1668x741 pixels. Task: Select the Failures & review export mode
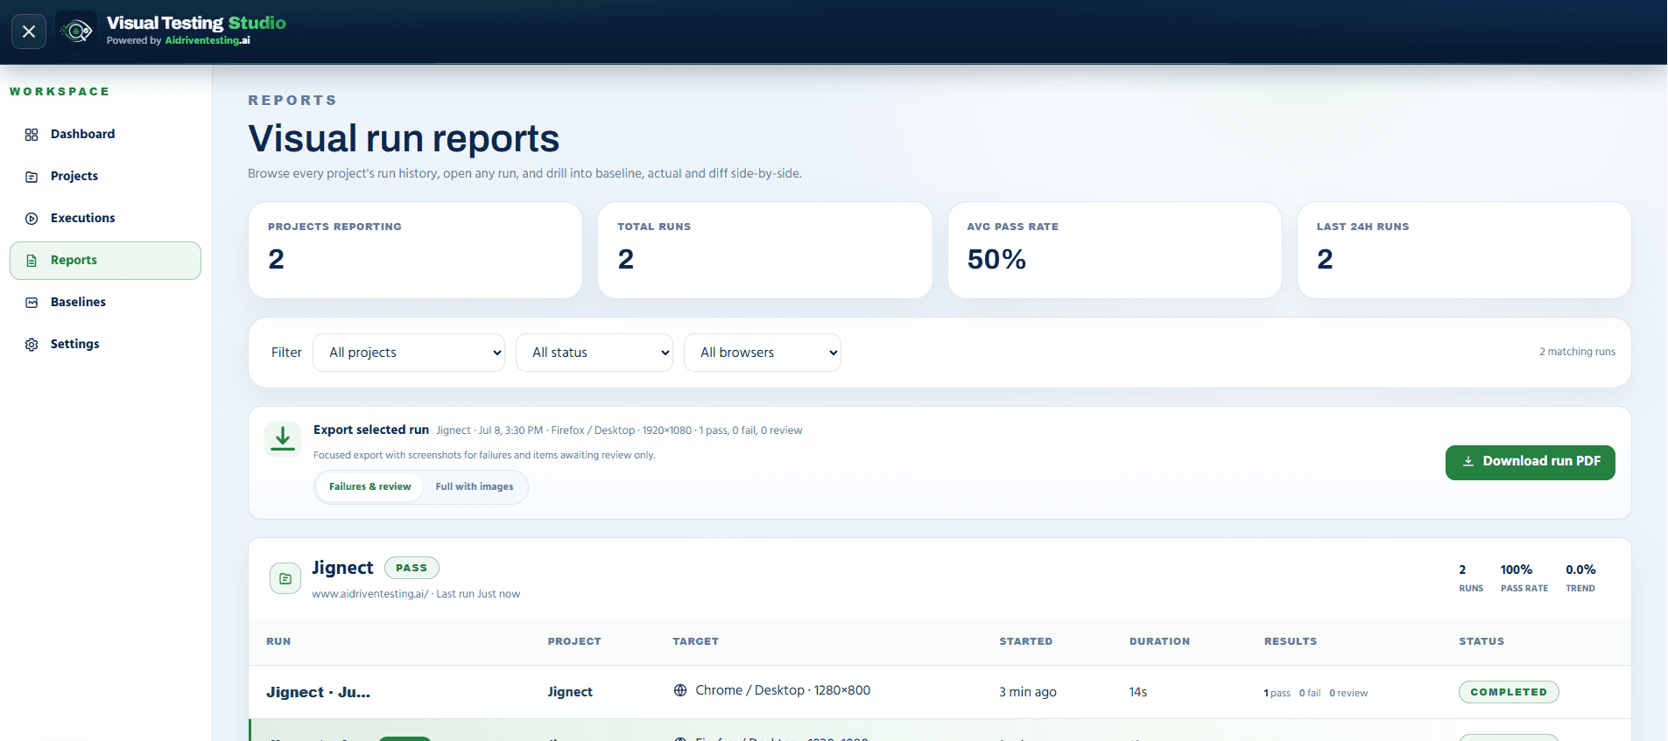pos(369,486)
